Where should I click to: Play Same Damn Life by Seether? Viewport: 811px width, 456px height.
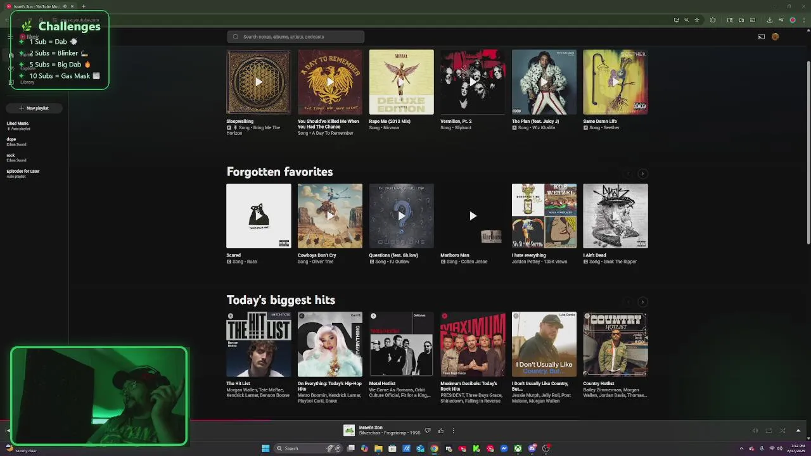point(615,82)
